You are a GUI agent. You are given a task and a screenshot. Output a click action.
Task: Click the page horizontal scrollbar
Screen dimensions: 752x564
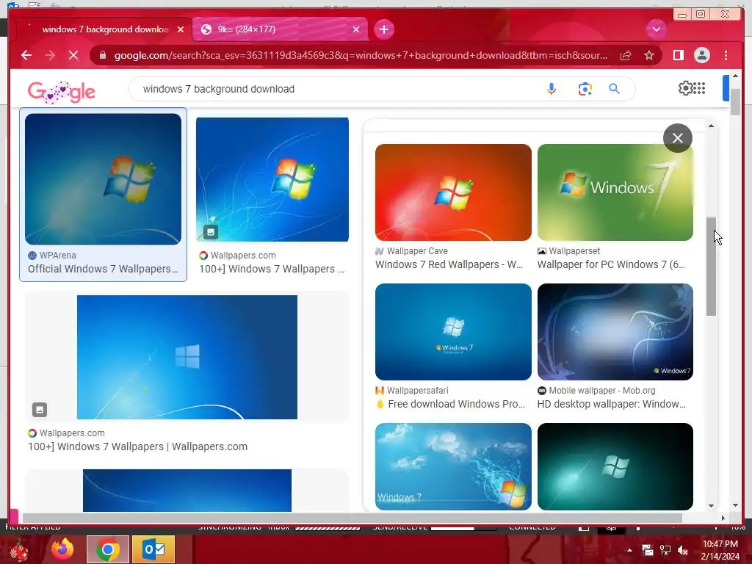click(352, 518)
